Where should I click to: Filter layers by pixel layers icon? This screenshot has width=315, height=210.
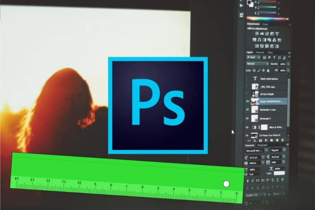pyautogui.click(x=264, y=57)
